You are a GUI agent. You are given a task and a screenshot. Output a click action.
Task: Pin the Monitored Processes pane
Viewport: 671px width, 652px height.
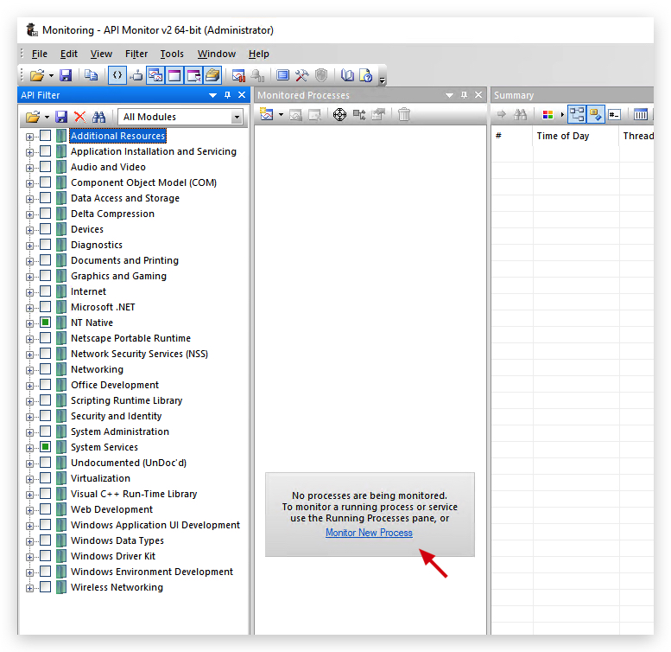point(464,95)
